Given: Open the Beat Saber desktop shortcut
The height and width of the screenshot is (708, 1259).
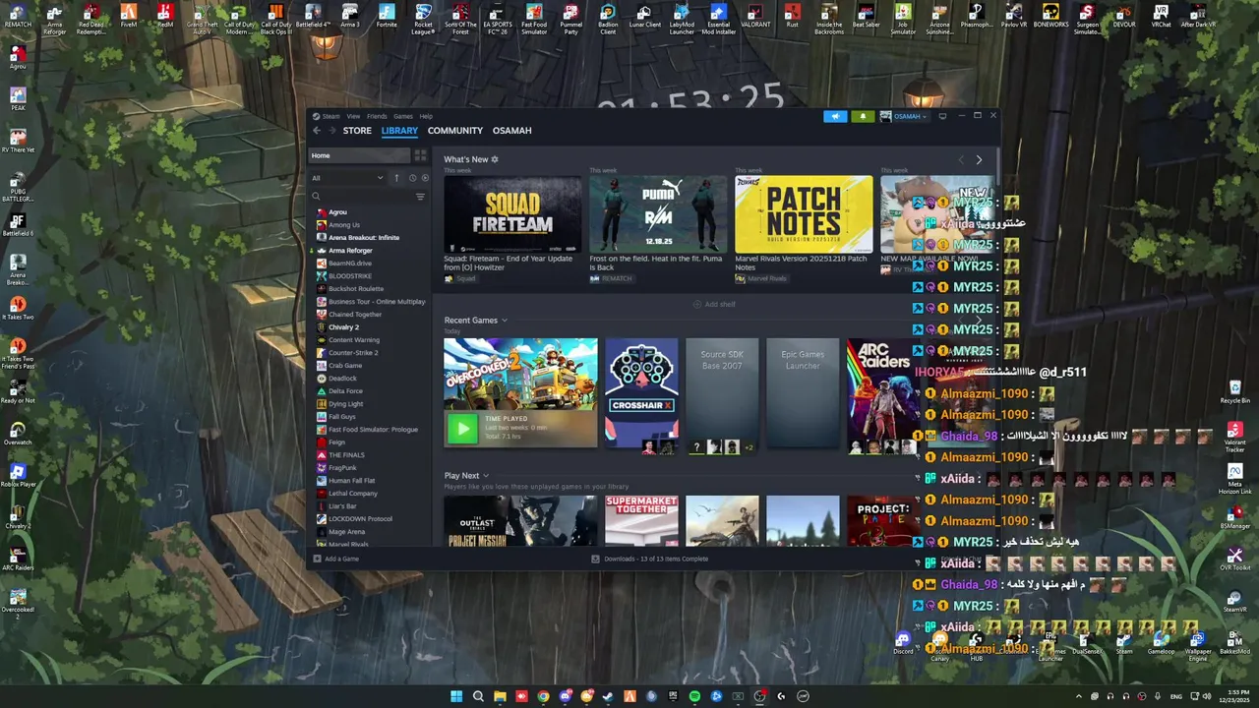Looking at the screenshot, I should [x=866, y=17].
